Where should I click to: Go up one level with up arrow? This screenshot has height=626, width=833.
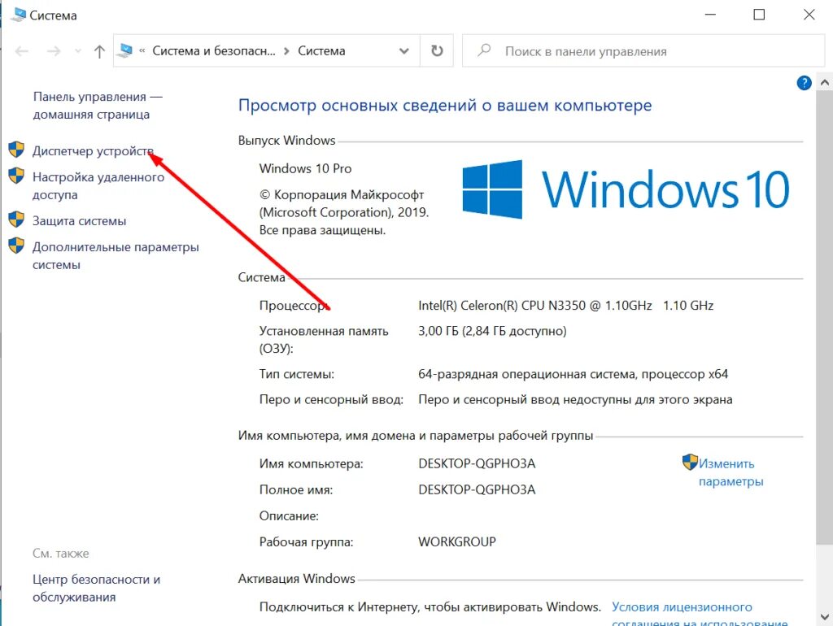tap(99, 51)
